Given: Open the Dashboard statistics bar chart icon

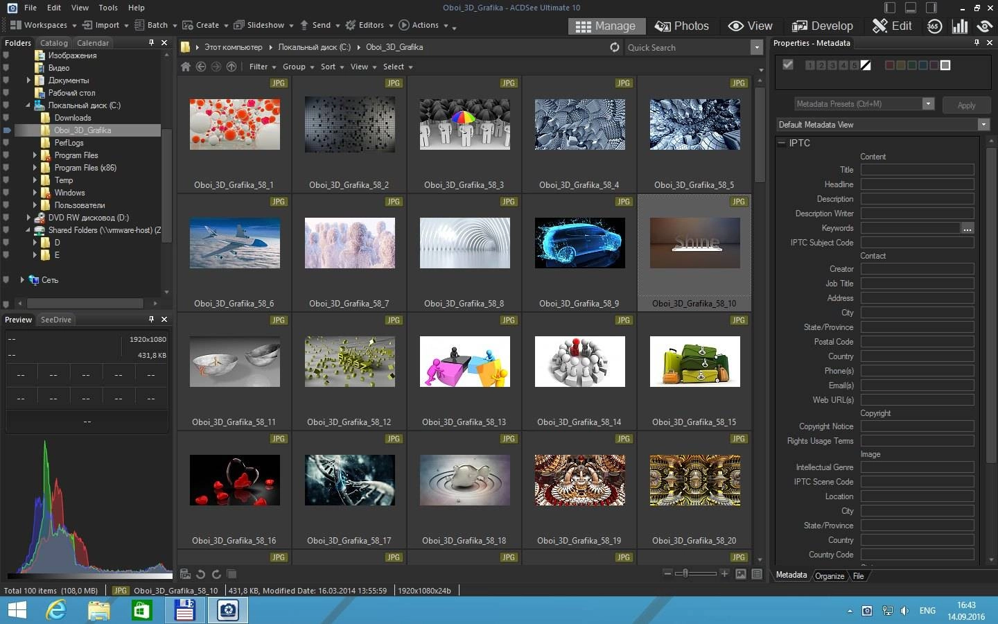Looking at the screenshot, I should (960, 26).
